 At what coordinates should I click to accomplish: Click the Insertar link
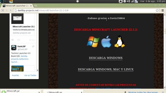pyautogui.click(x=15, y=75)
